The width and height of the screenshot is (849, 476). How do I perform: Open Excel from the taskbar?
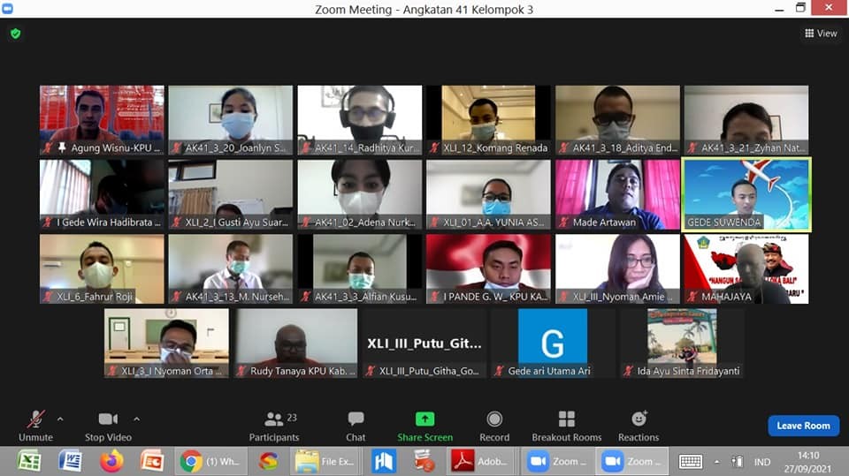29,461
